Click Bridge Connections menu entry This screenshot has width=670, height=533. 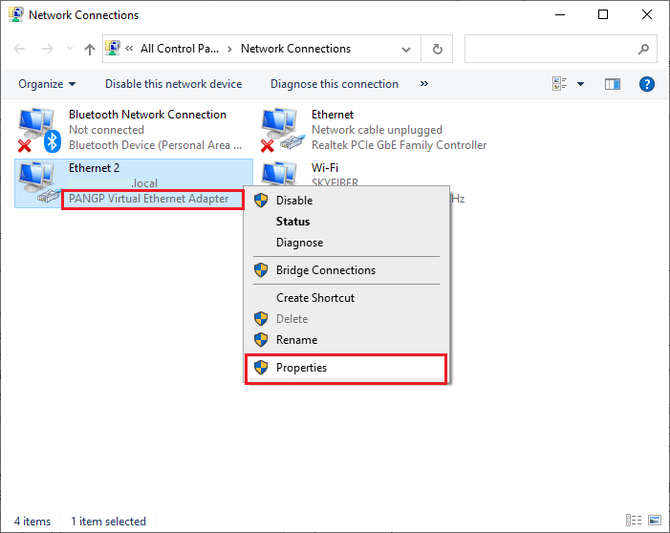click(x=325, y=270)
